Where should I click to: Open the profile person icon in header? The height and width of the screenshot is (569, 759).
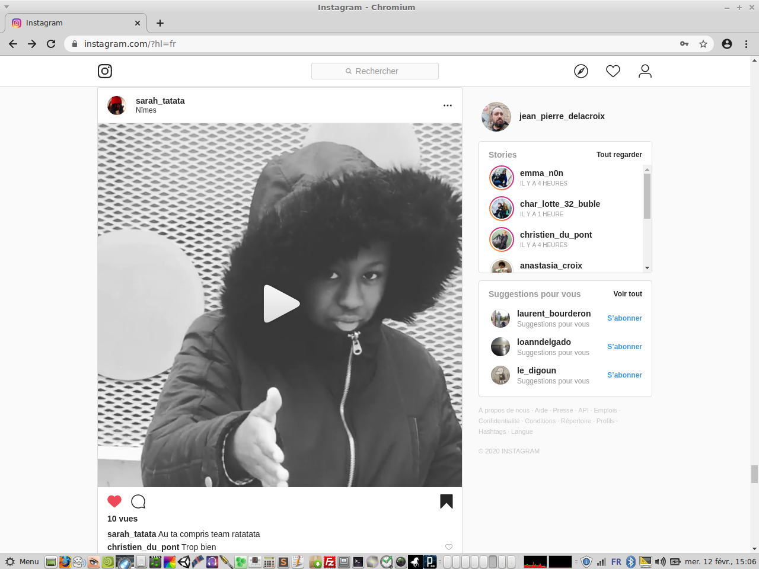point(645,71)
